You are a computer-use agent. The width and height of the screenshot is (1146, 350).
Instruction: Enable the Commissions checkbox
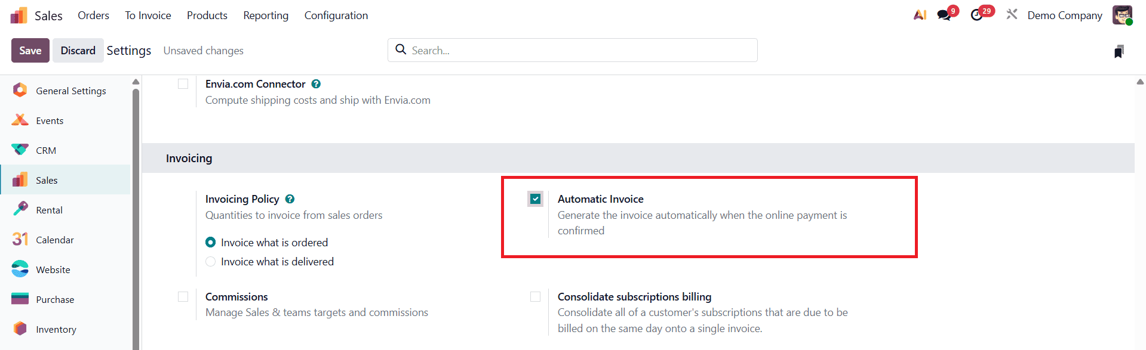click(x=183, y=297)
